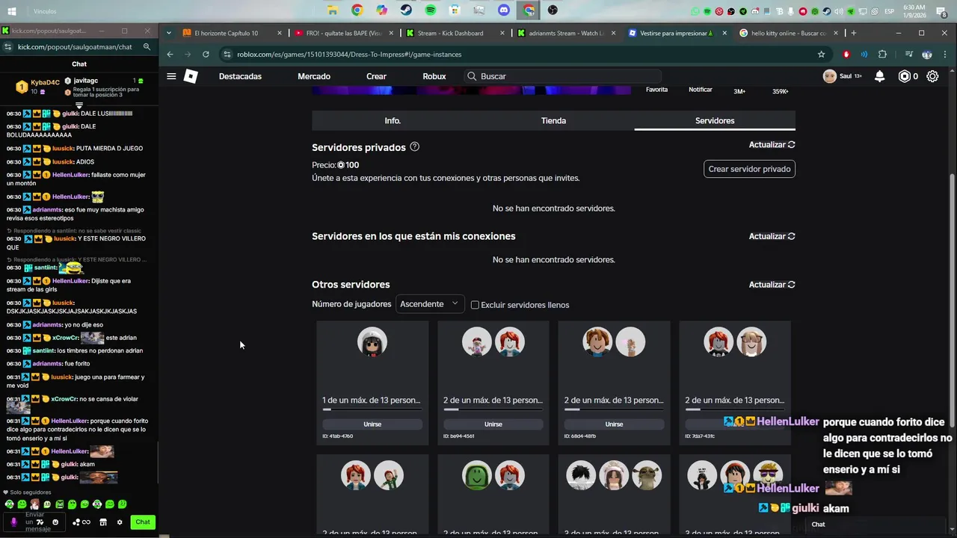
Task: Join the server with ID 41ab-4760
Action: pyautogui.click(x=372, y=424)
